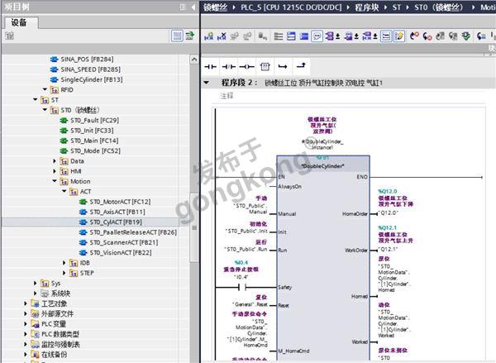Viewport: 496px width, 363px height.
Task: Click the collapsed blue networks list icon
Action: pyautogui.click(x=304, y=36)
